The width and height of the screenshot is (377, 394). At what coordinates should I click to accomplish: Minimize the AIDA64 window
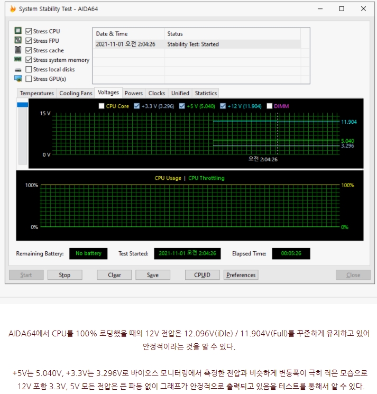click(320, 9)
